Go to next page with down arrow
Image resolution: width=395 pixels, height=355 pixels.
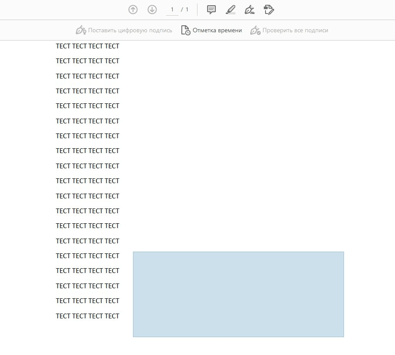152,10
